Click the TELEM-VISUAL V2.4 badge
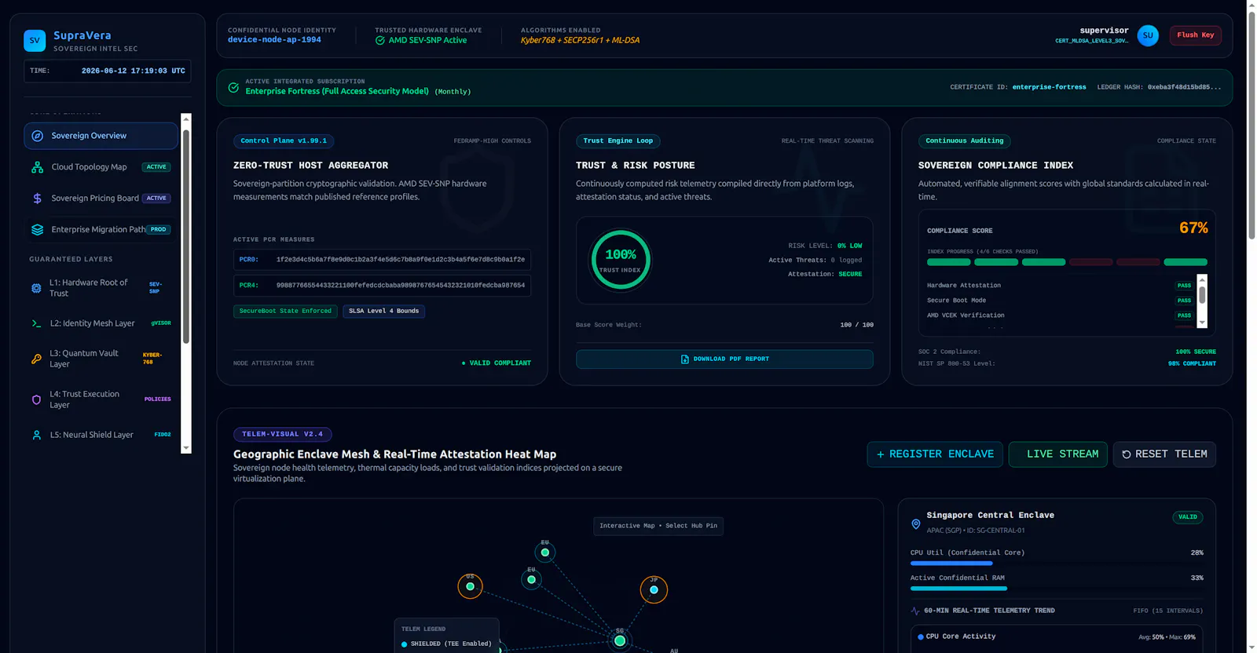The image size is (1257, 653). [282, 434]
